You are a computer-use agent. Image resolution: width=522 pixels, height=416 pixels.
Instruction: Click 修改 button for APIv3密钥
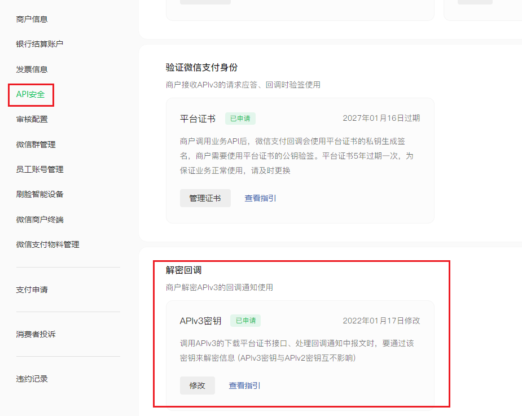coord(198,386)
